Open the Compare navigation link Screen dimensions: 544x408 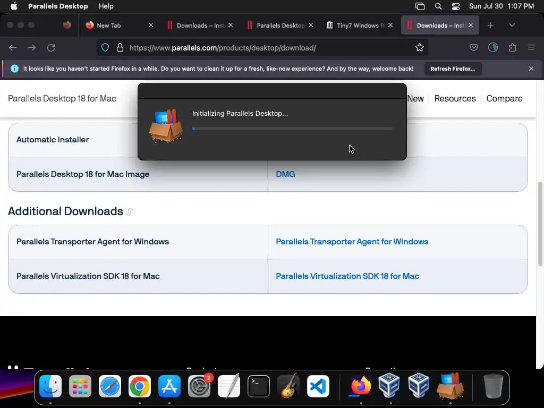pyautogui.click(x=504, y=98)
